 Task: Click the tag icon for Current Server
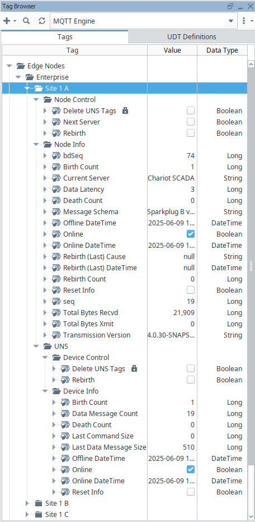pos(56,178)
